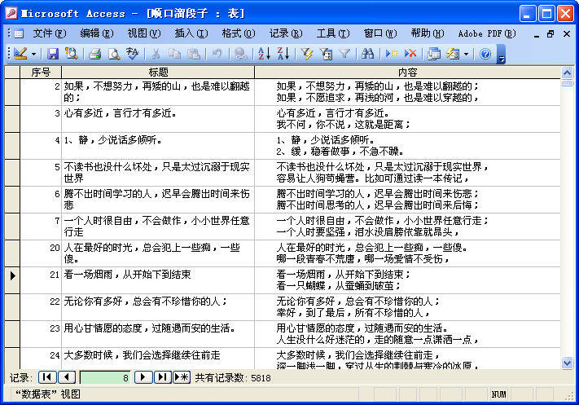Click the Apply Filter funnel icon
This screenshot has width=579, height=405.
[x=344, y=54]
